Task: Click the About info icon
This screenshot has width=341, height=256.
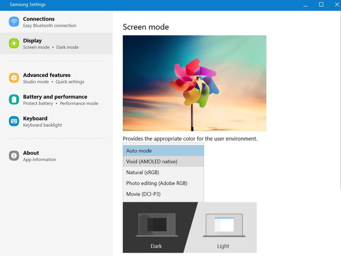Action: tap(14, 156)
